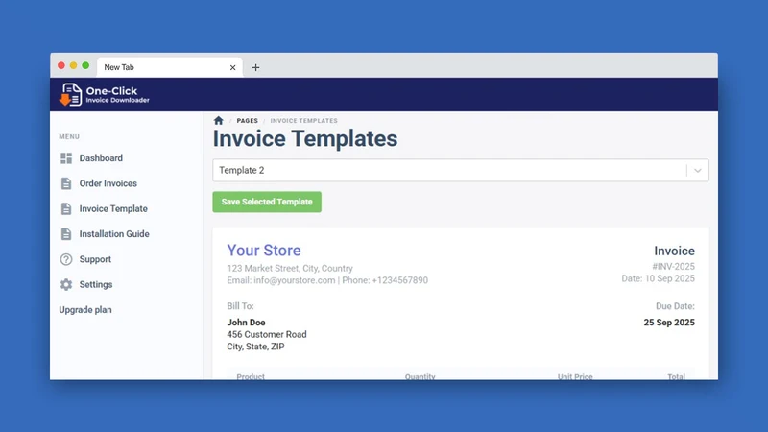Click the Your Store heading
The height and width of the screenshot is (432, 768).
coord(264,251)
